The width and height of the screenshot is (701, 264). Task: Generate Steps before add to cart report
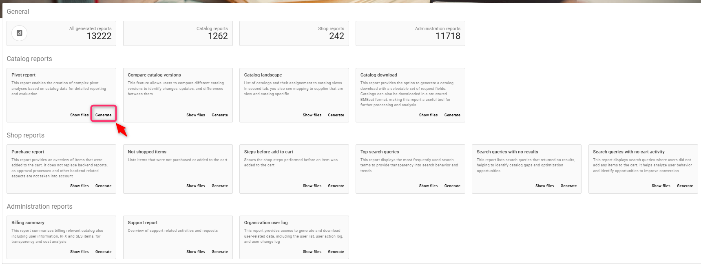tap(336, 186)
